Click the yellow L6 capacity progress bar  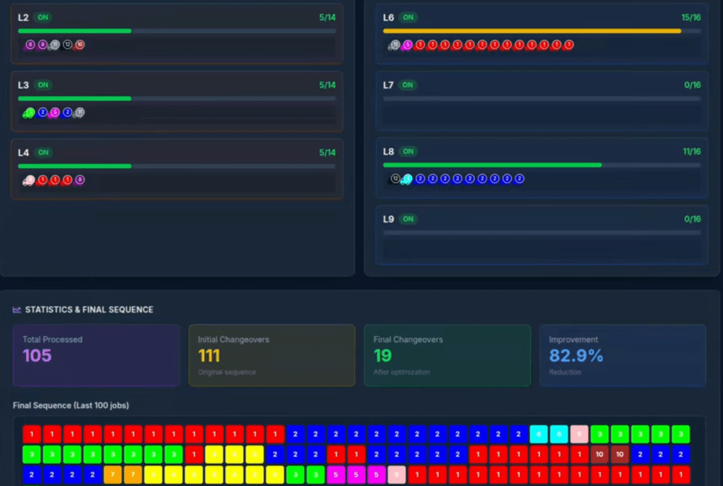tap(532, 31)
